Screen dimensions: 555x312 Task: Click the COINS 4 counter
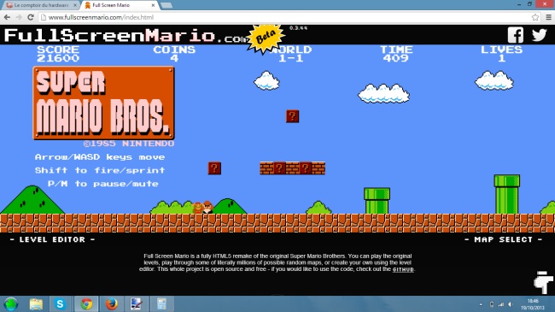tap(174, 54)
